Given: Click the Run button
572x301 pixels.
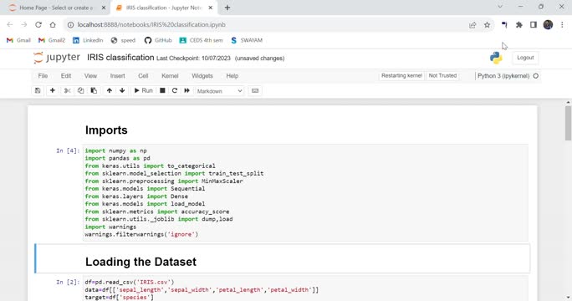Looking at the screenshot, I should [143, 90].
